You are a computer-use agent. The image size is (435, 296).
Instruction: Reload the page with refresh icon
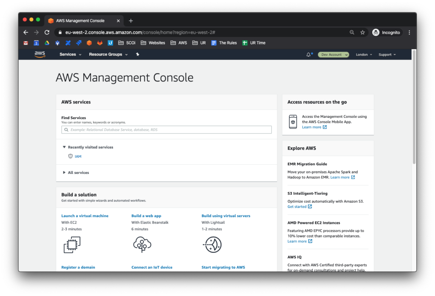(47, 32)
